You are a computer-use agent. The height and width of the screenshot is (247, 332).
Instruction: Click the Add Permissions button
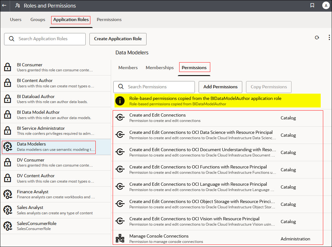pos(220,87)
